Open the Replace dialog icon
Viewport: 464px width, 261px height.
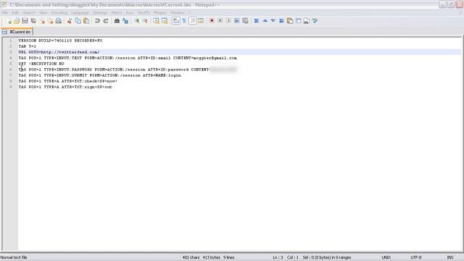125,21
